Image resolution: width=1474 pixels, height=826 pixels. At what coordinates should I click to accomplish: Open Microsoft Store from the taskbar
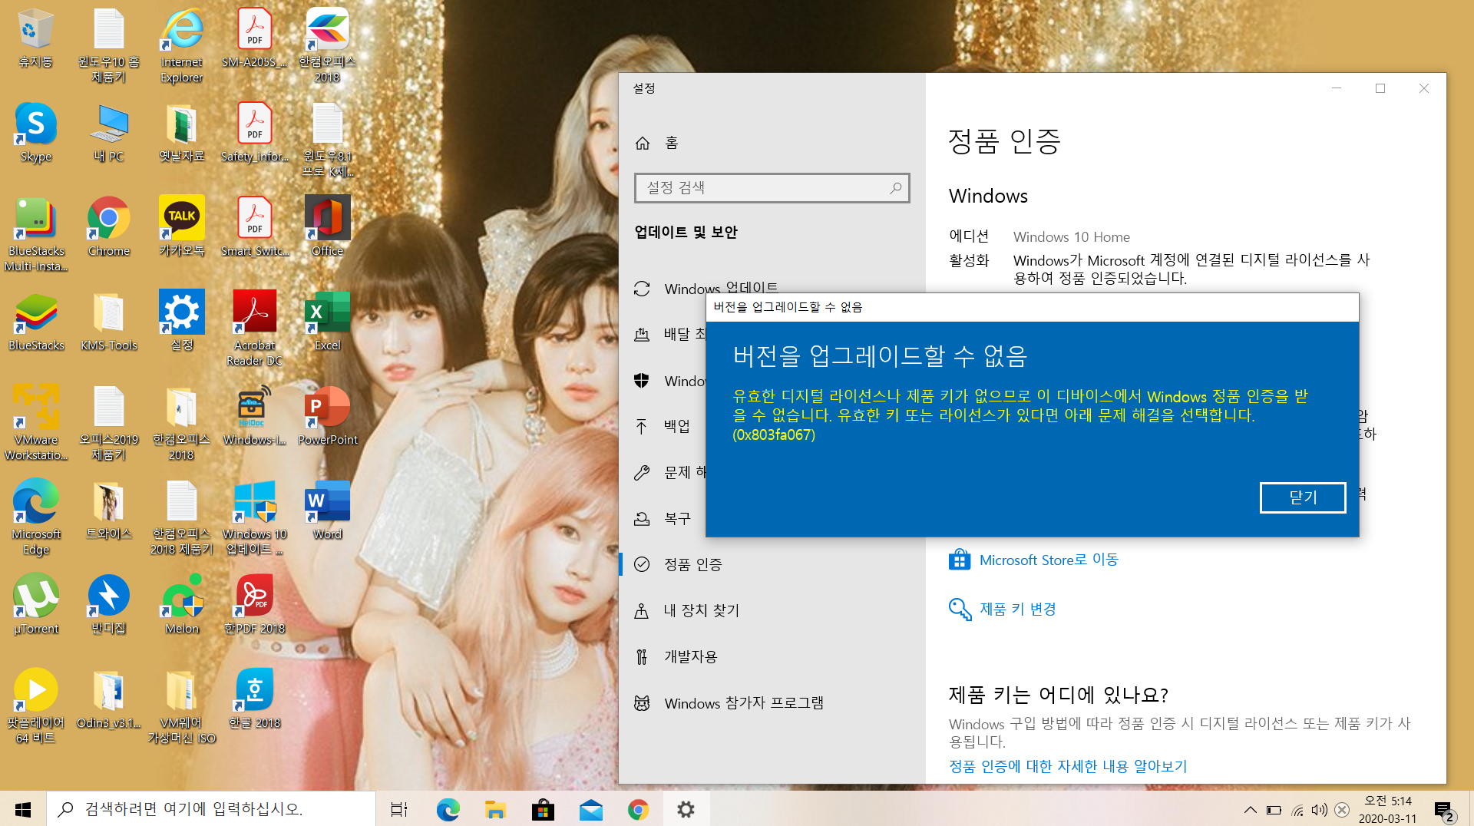[x=543, y=809]
